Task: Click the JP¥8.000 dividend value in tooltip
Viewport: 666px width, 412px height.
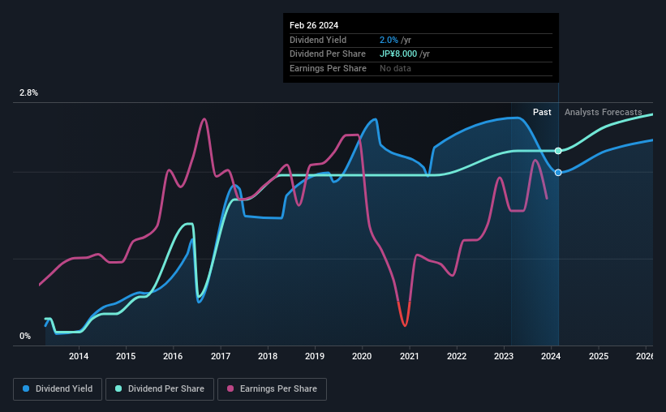Action: [x=398, y=54]
